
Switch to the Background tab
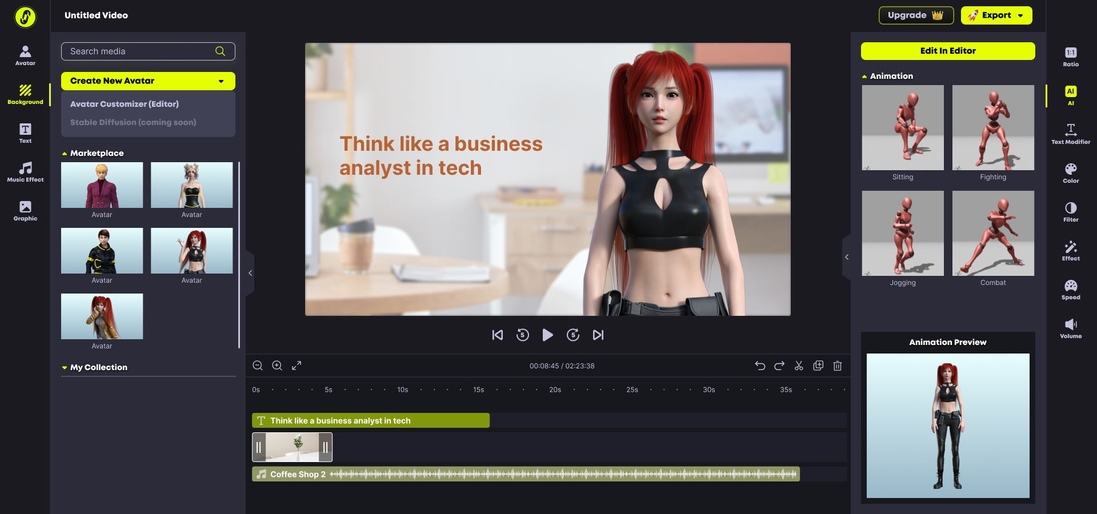25,94
